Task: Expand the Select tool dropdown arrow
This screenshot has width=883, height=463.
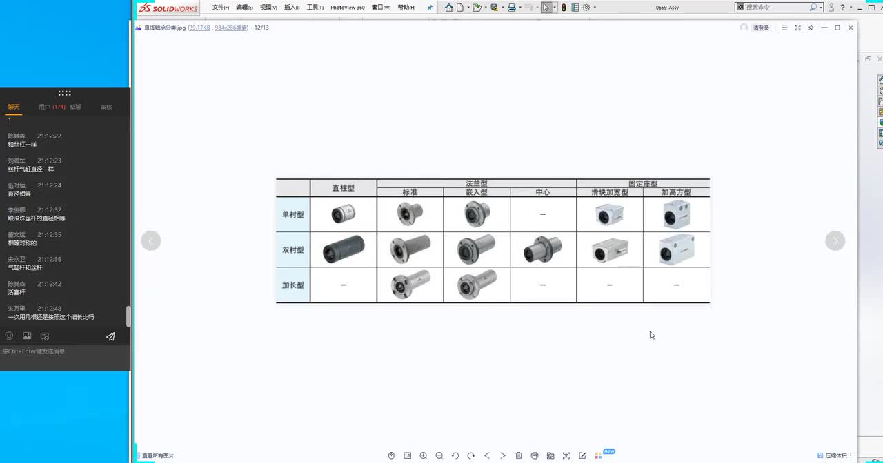Action: pyautogui.click(x=555, y=8)
